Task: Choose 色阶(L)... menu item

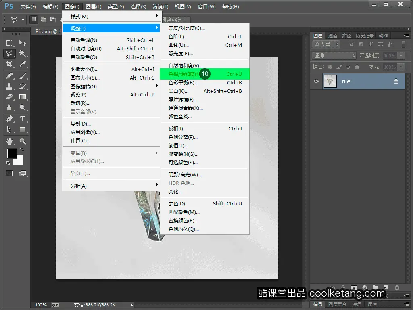Action: click(204, 37)
